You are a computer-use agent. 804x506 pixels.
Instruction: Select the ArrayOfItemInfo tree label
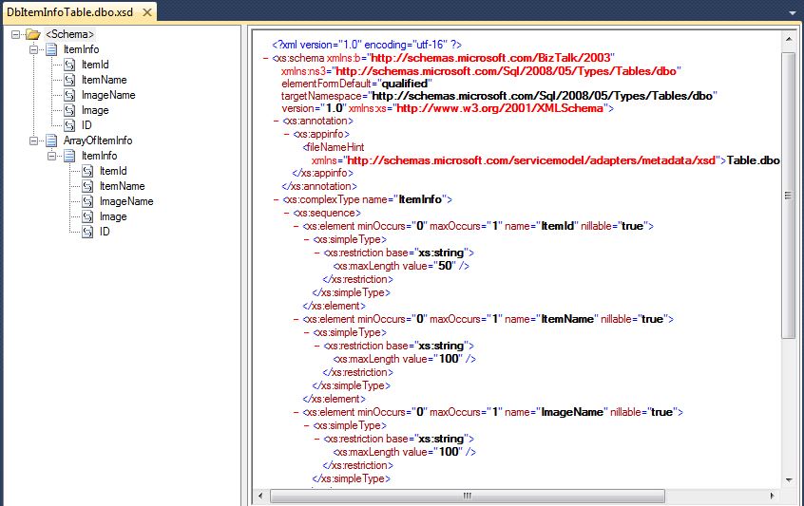tap(98, 141)
